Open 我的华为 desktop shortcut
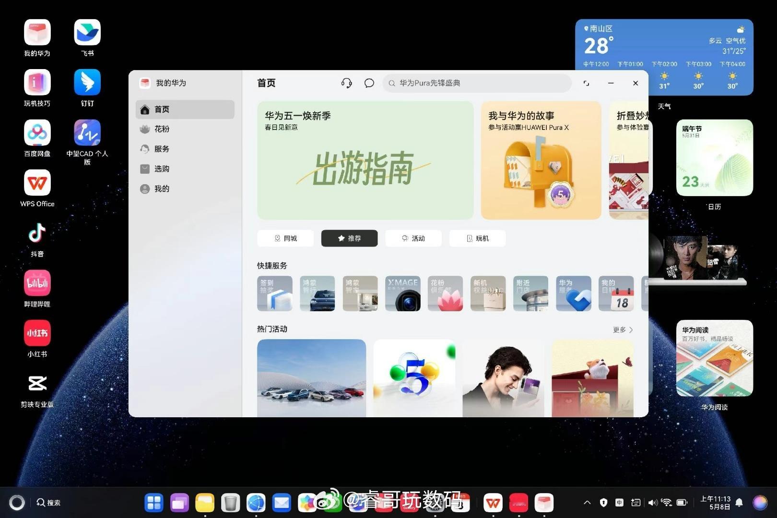The image size is (777, 518). coord(37,38)
